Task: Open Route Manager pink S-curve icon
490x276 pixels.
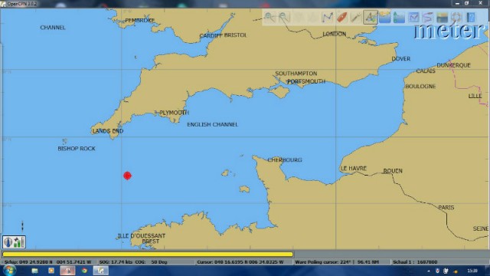Action: [x=428, y=17]
